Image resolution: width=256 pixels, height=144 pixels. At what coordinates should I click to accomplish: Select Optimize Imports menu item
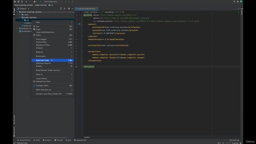coord(52,63)
